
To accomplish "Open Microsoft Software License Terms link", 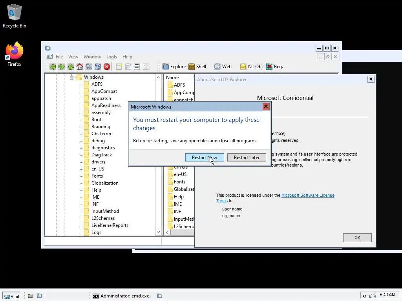I will [308, 195].
